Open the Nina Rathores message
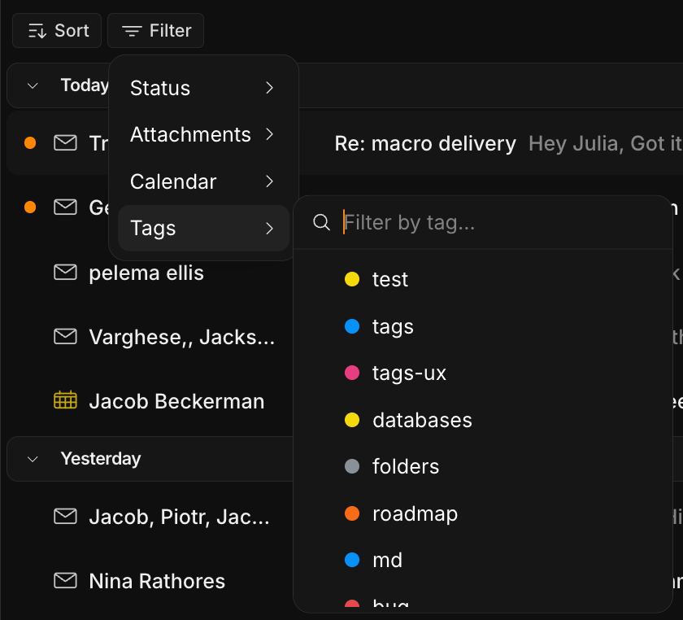Screen dimensions: 683x620 [x=157, y=581]
